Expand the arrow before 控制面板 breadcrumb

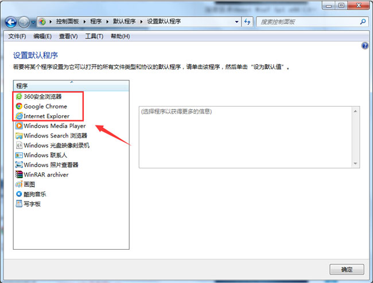coord(50,22)
